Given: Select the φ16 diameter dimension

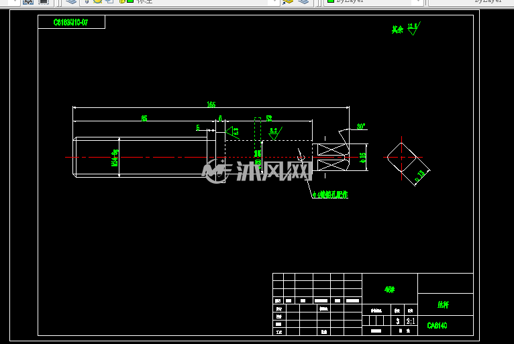Looking at the screenshot, I should [362, 158].
